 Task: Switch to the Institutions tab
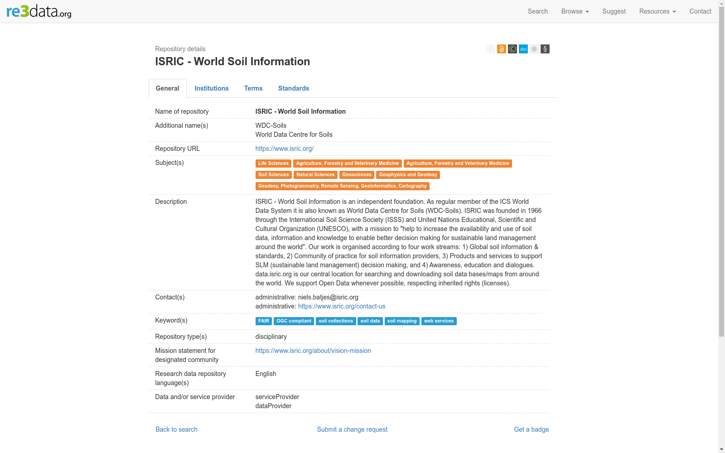point(212,88)
